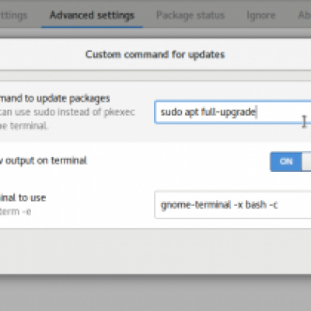Screen dimensions: 311x311
Task: Click the gray handle of the ON switch
Action: [x=306, y=162]
